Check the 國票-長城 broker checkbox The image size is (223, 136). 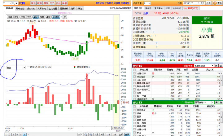click(x=134, y=120)
